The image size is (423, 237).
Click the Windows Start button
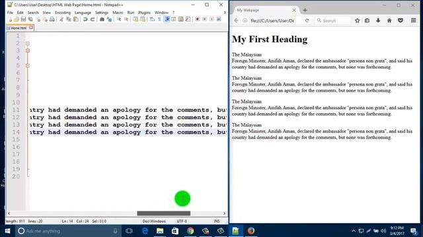click(7, 231)
